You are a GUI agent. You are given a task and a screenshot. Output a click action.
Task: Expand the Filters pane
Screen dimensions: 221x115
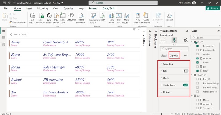pyautogui.click(x=144, y=31)
